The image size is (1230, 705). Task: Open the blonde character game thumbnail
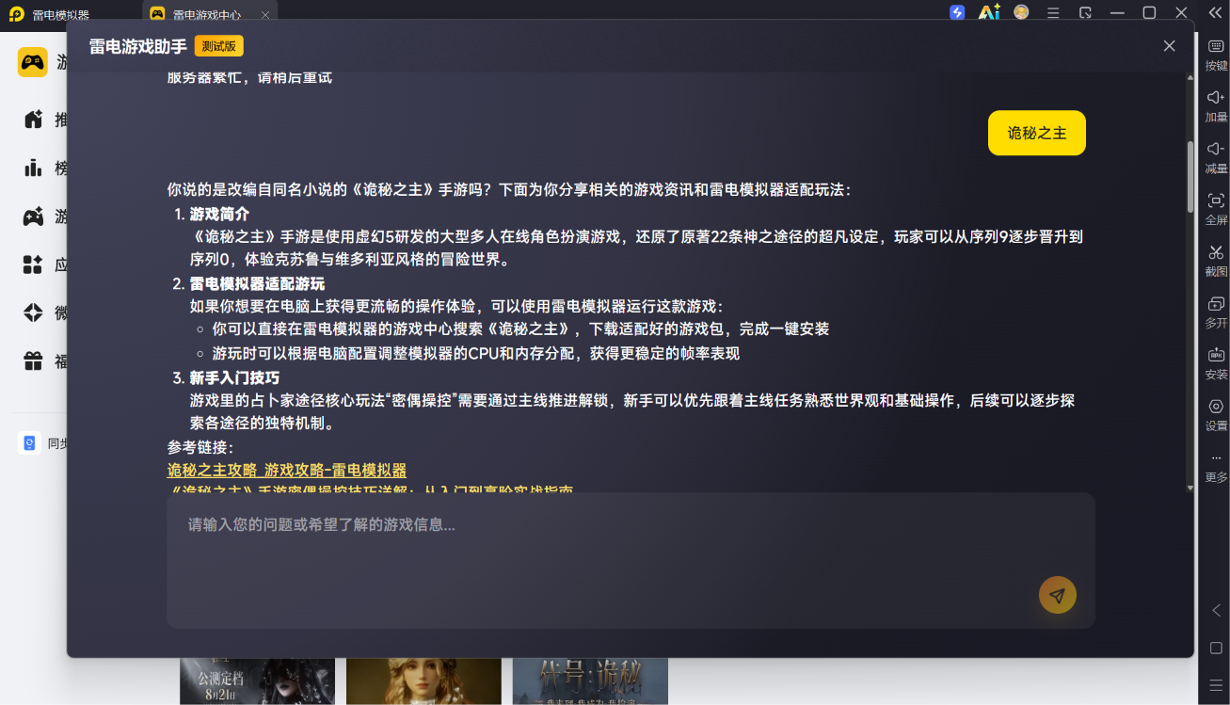(x=423, y=681)
